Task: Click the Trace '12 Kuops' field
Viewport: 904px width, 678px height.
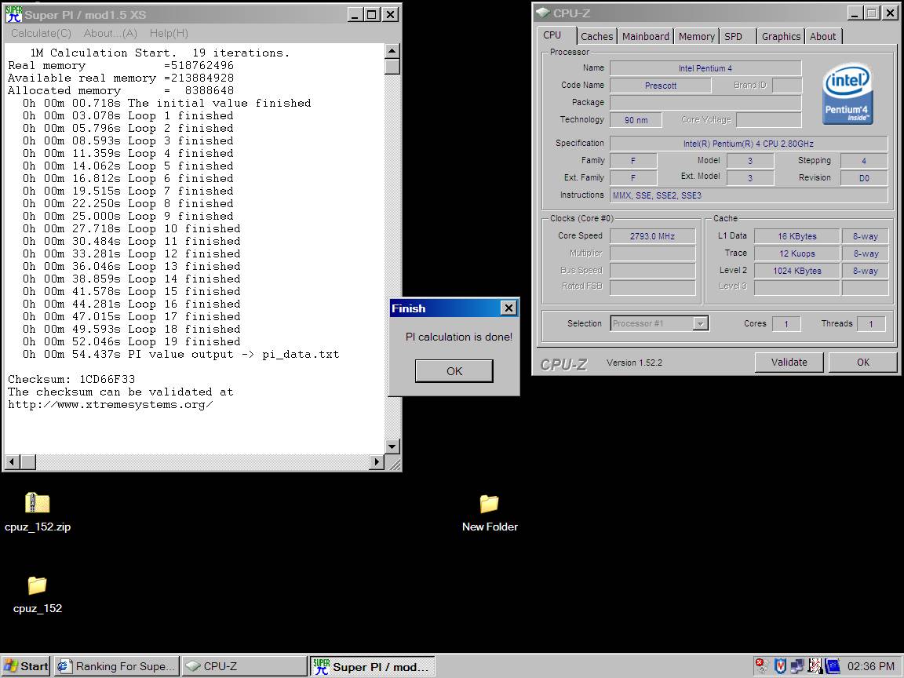Action: tap(796, 253)
